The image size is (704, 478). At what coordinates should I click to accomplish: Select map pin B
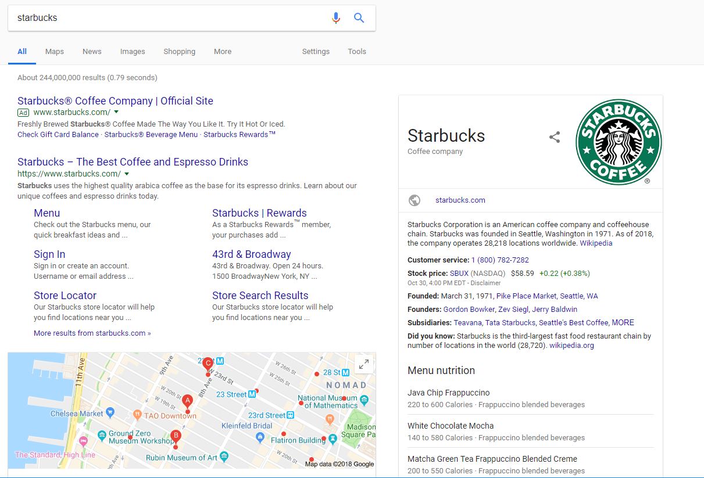176,437
